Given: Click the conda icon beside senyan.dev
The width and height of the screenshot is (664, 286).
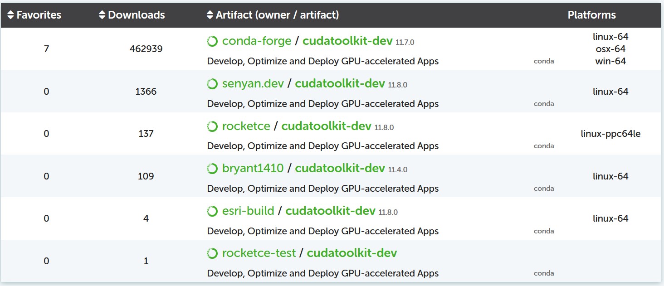Looking at the screenshot, I should pyautogui.click(x=212, y=84).
